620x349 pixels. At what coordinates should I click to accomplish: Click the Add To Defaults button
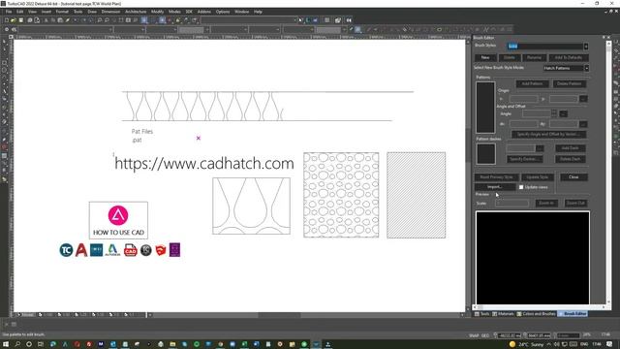[x=569, y=58]
